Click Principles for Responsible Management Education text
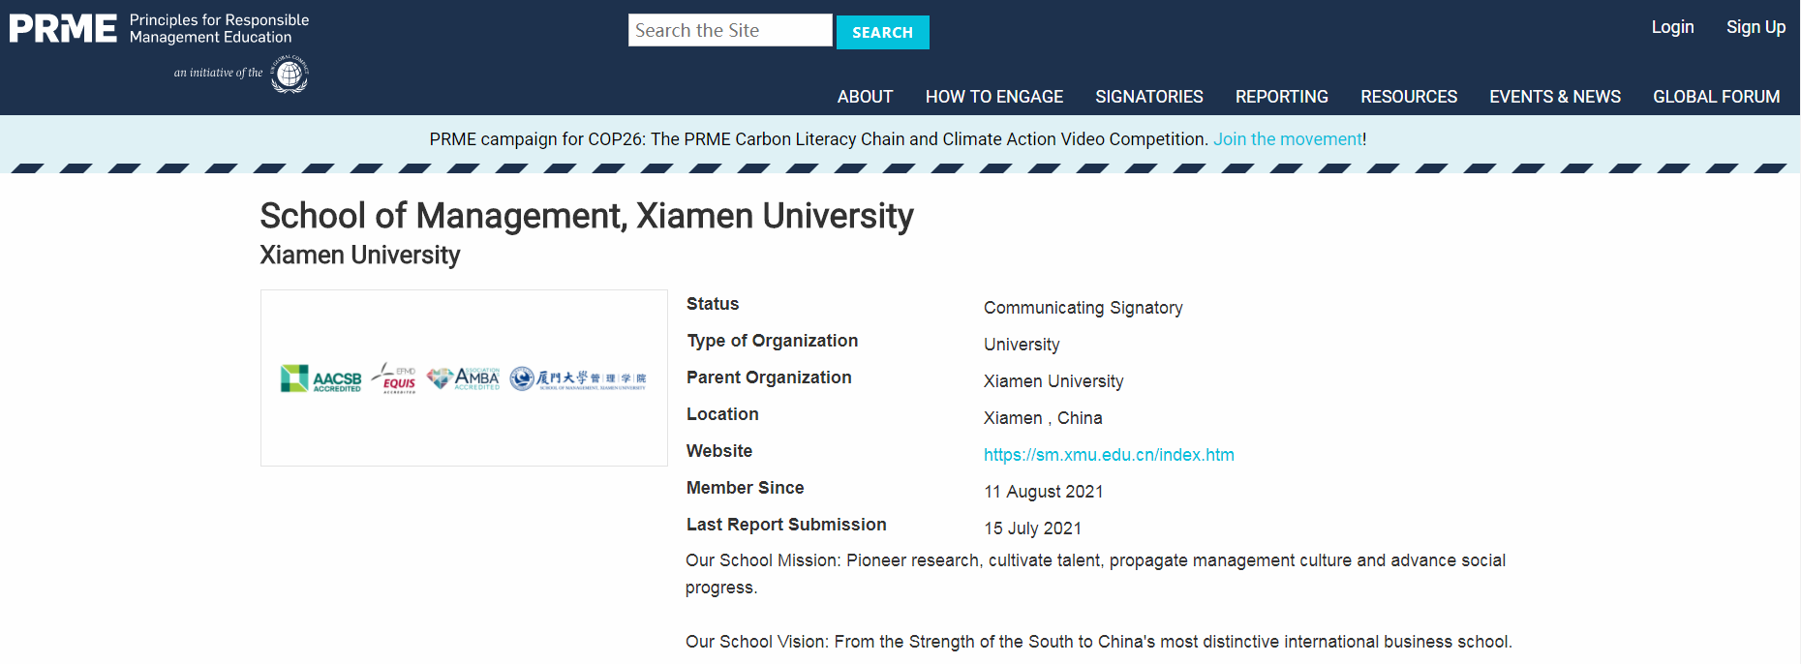 (219, 29)
